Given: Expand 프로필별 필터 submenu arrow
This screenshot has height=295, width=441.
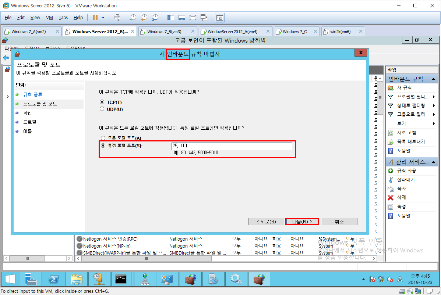Looking at the screenshot, I should click(434, 97).
